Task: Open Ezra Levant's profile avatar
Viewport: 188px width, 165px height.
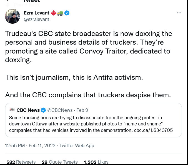Action: [x=12, y=16]
